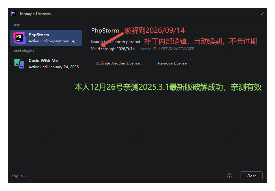The image size is (275, 191).
Task: Click the Manage Licenses window title
Action: (35, 14)
